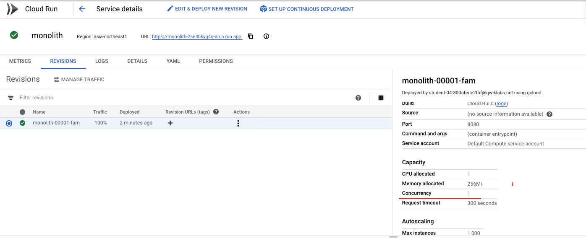Click help icon beside Revision URLs (tags)
Screen dimensions: 586x238
coord(216,112)
